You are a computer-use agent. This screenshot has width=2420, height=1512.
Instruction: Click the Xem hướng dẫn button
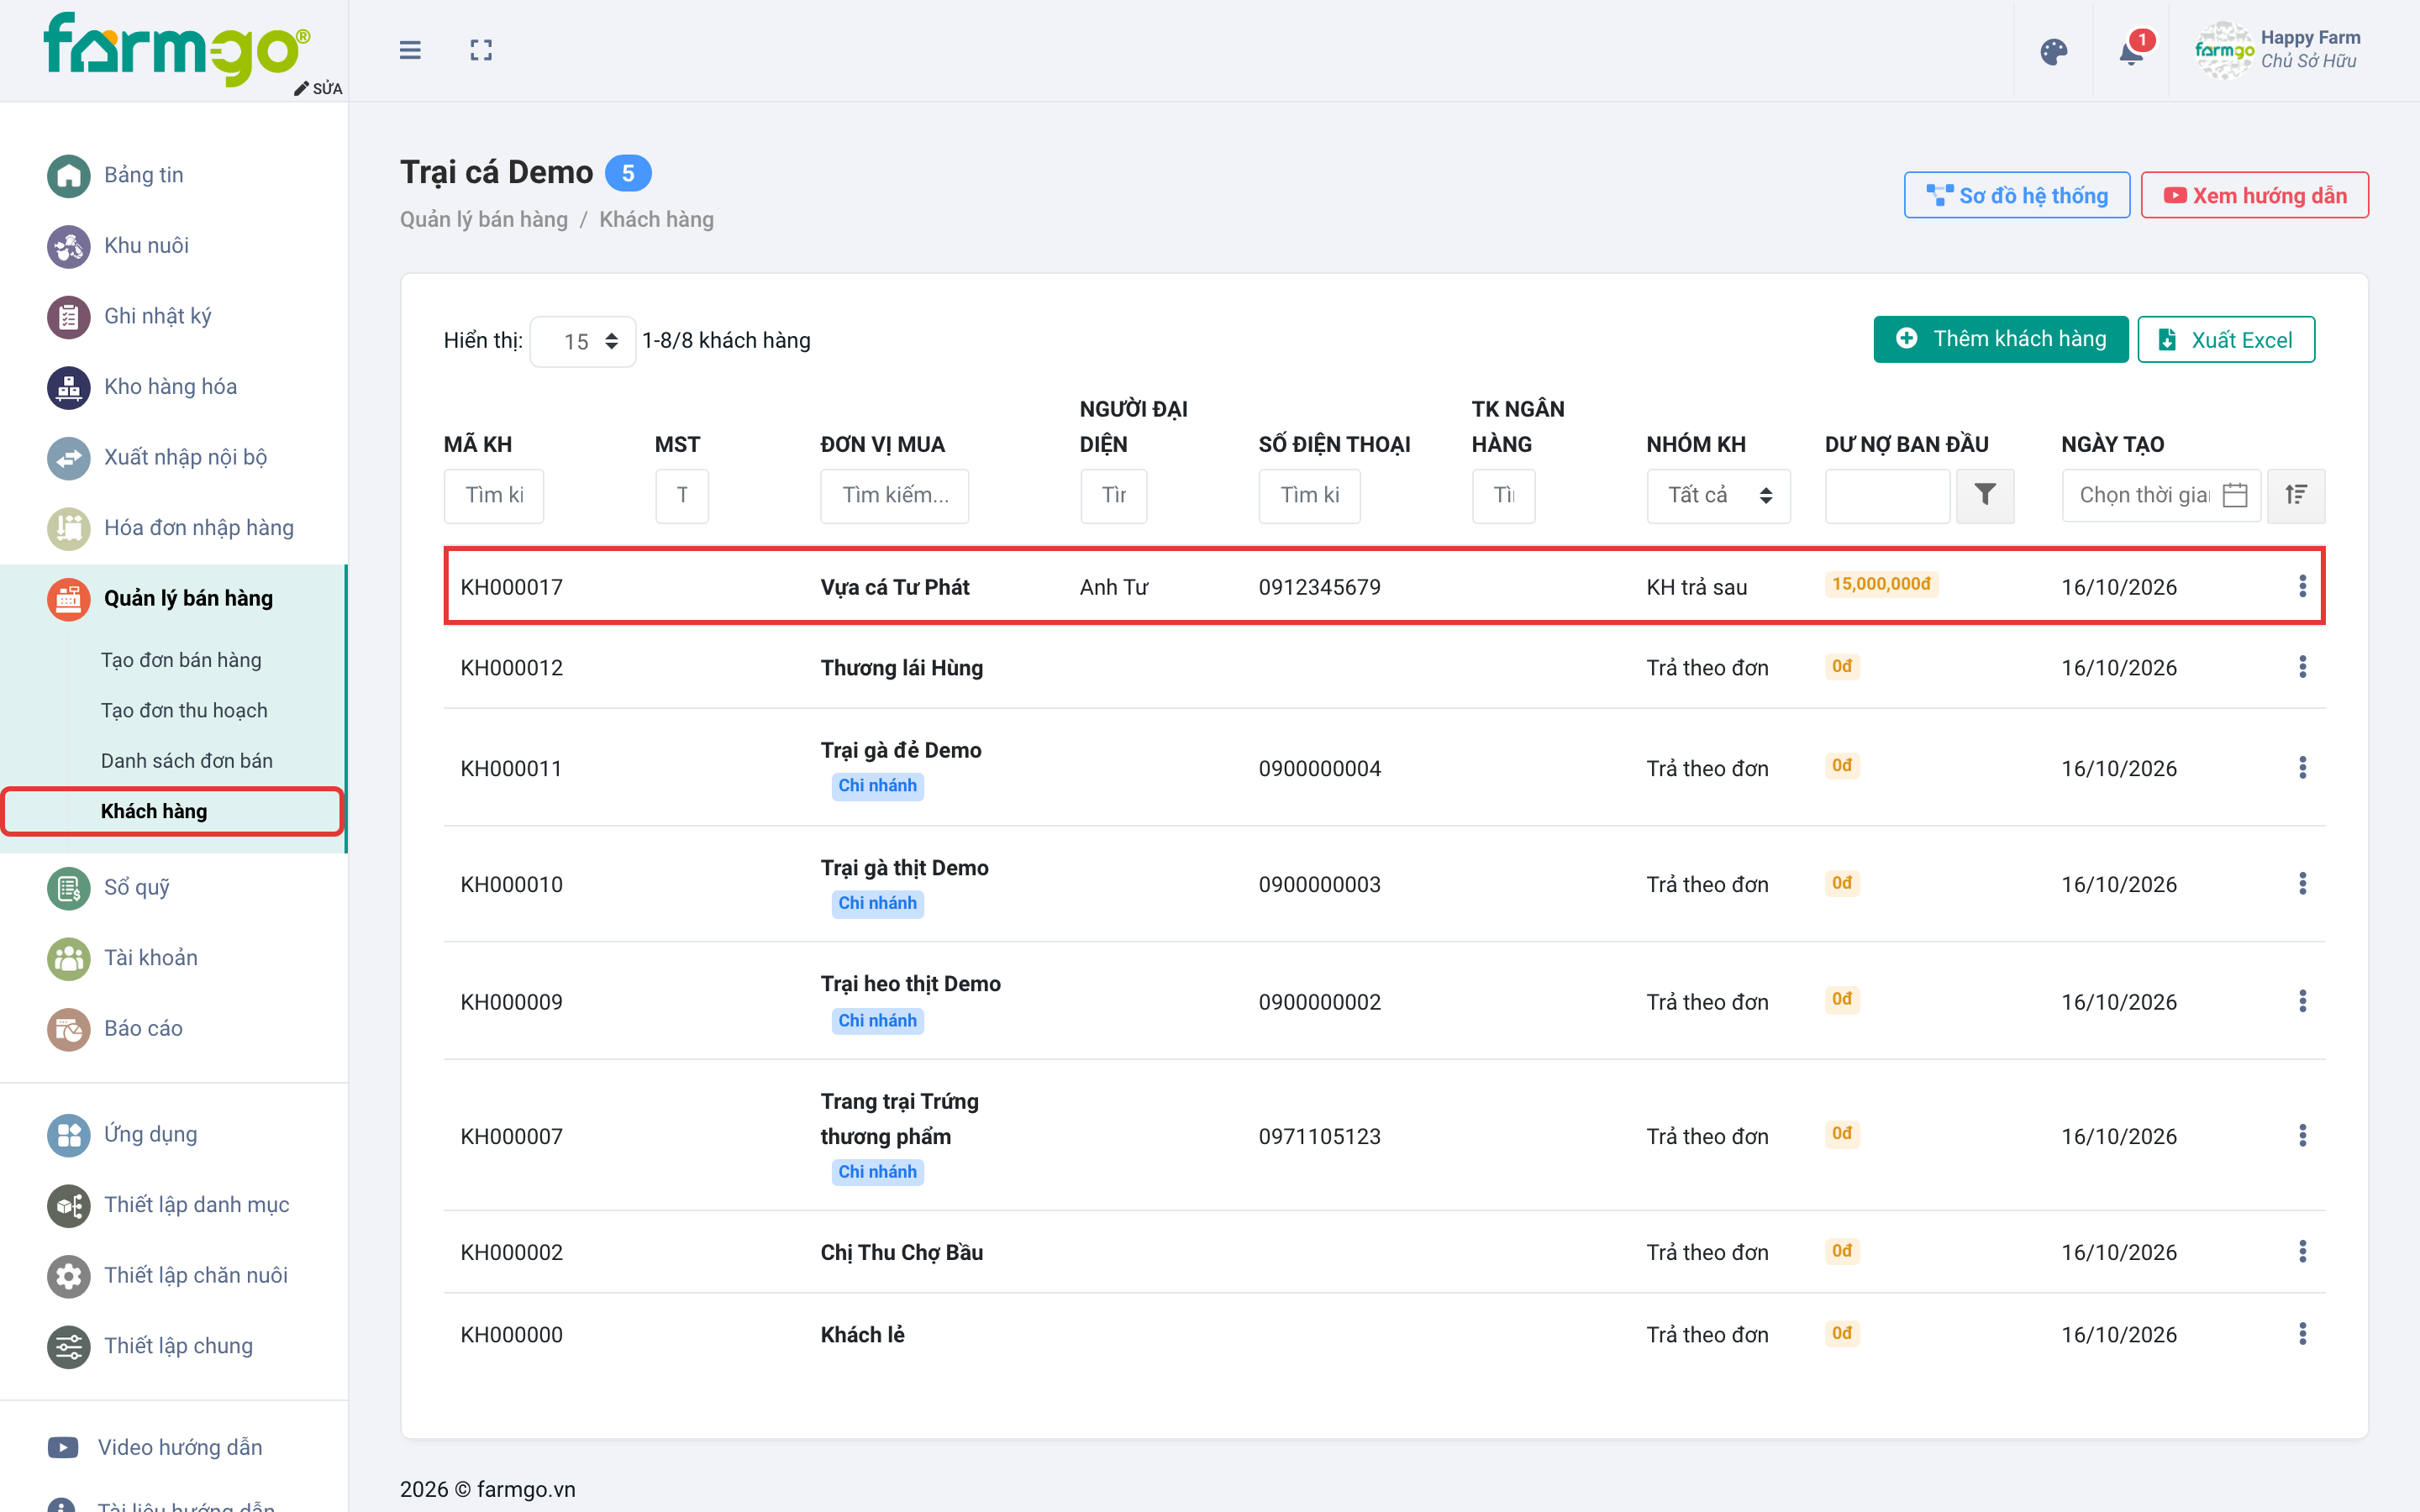(x=2254, y=195)
